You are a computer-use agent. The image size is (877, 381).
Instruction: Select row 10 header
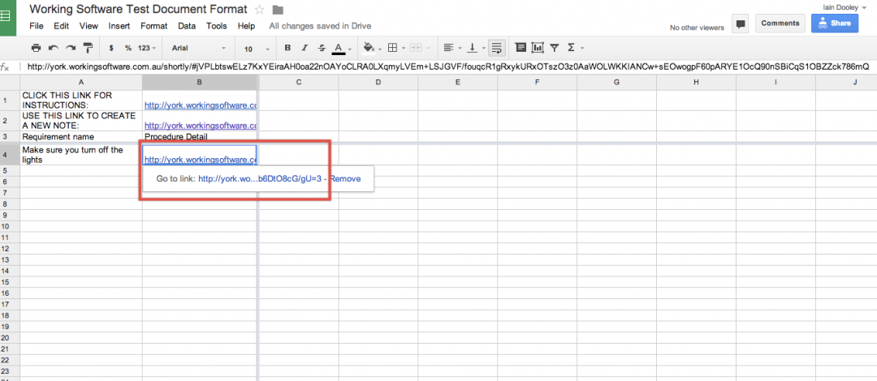(x=10, y=226)
